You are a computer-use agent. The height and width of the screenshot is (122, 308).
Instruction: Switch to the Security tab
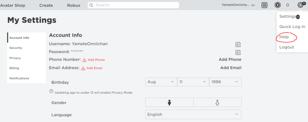tap(16, 48)
